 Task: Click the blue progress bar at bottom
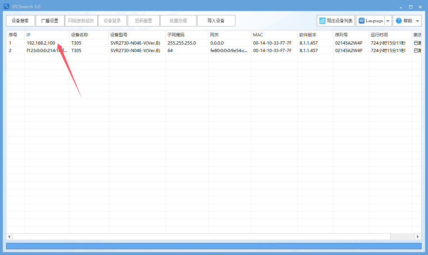tap(214, 246)
